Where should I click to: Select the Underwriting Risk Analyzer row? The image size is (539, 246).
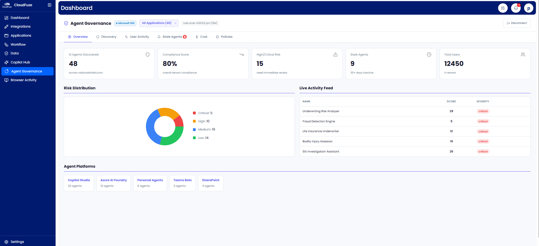click(x=321, y=111)
